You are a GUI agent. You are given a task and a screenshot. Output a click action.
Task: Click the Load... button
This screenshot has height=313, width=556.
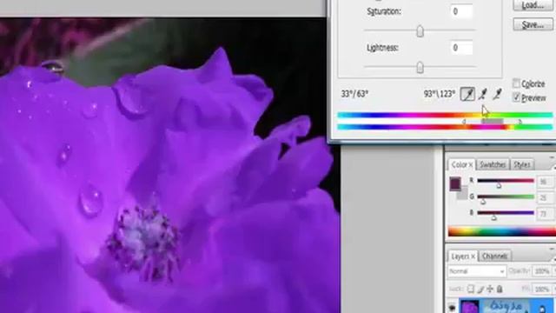tap(533, 5)
